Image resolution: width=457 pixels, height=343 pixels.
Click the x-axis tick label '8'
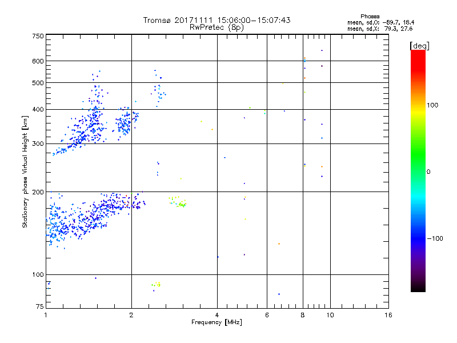(x=303, y=315)
